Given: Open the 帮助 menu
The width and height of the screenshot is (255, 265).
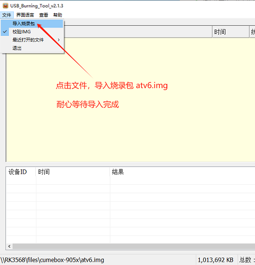Looking at the screenshot, I should (58, 15).
